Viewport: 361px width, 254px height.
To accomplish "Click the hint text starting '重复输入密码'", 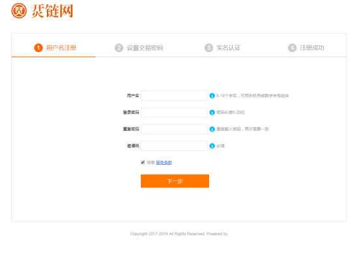I will [242, 129].
